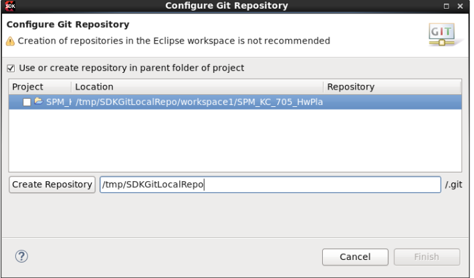Click the blank area of the projects table
The image size is (474, 278).
[235, 140]
